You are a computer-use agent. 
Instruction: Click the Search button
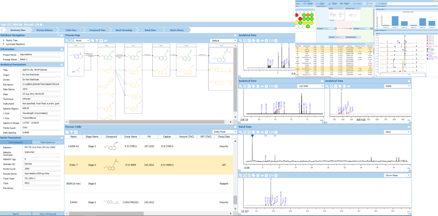click(x=16, y=214)
